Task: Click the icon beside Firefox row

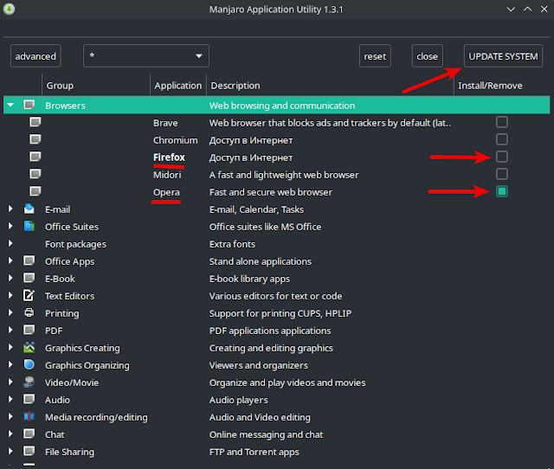Action: pos(35,157)
